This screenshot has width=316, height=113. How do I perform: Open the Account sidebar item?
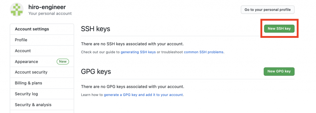[42, 51]
